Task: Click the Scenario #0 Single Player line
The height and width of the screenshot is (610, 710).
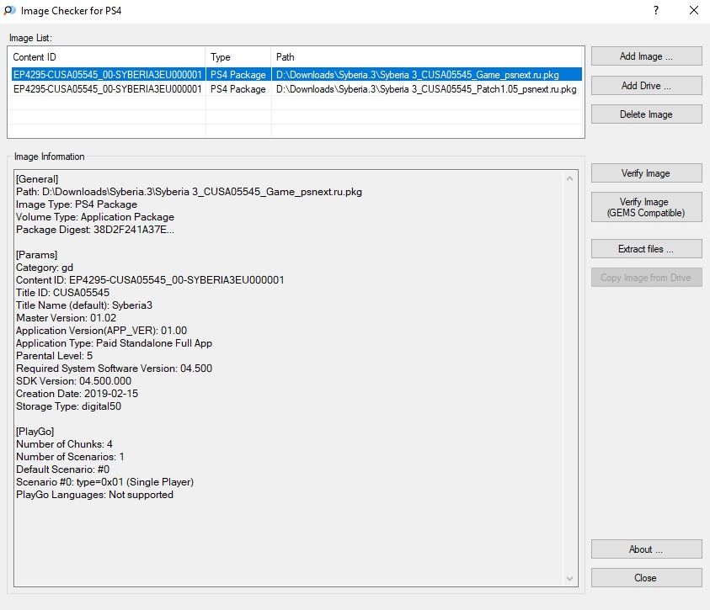Action: pos(105,482)
